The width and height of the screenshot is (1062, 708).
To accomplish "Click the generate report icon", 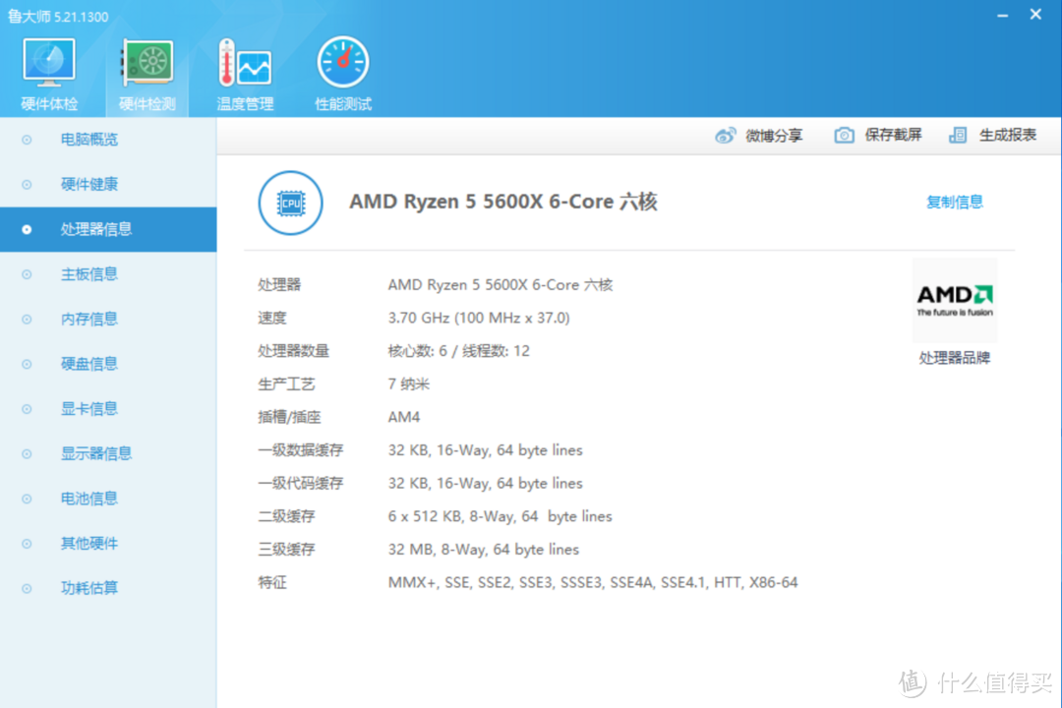I will (958, 136).
